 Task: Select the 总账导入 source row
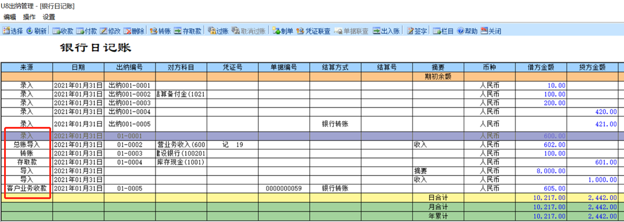tap(27, 145)
